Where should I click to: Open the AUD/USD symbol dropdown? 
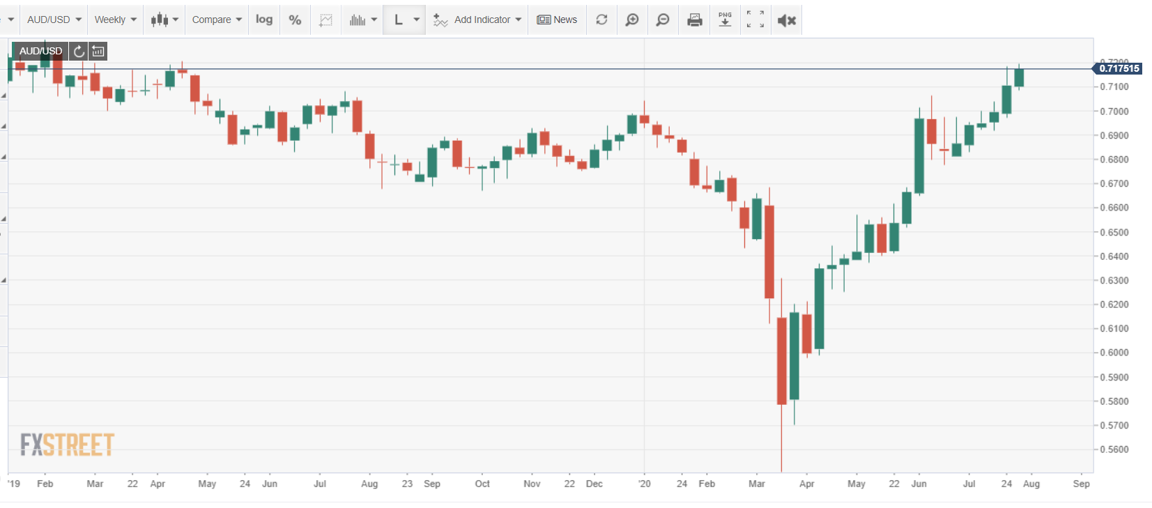click(x=54, y=20)
